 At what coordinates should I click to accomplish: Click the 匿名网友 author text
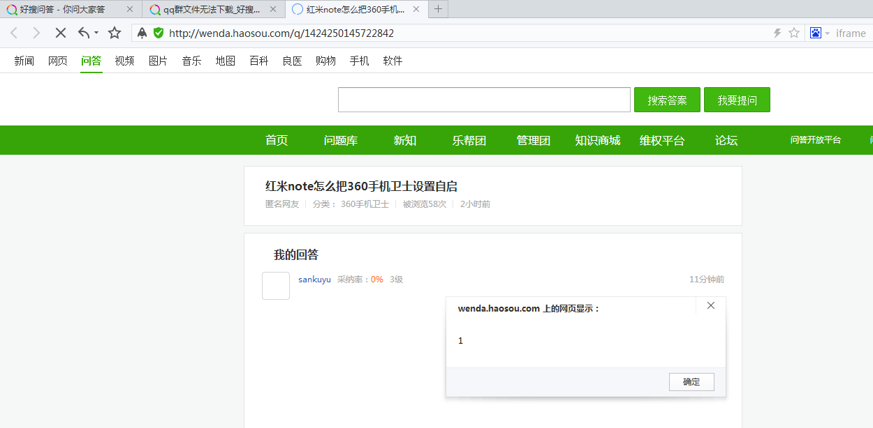point(282,204)
